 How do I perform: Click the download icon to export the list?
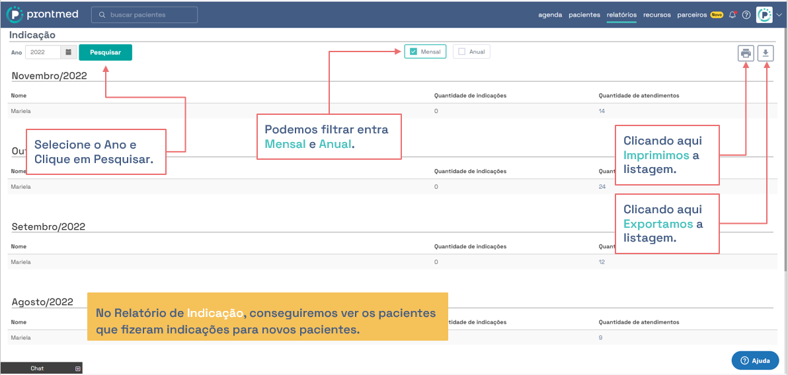766,53
